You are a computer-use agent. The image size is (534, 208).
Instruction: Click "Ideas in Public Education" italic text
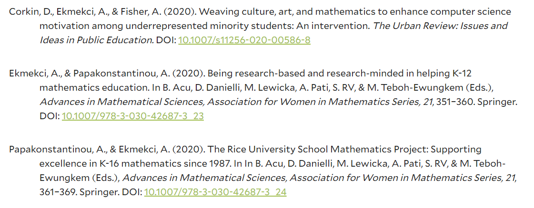coord(96,40)
